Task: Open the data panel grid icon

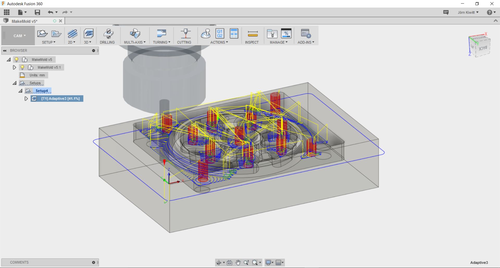Action: pyautogui.click(x=7, y=12)
